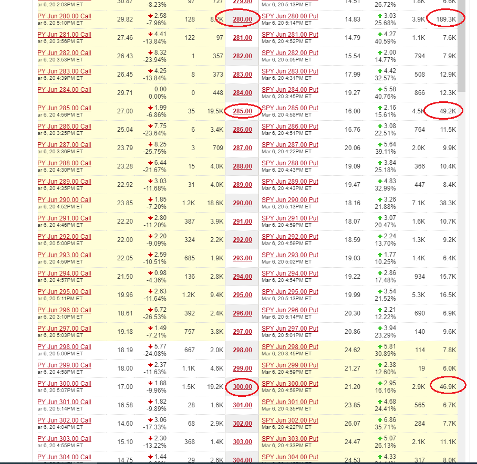
Task: Open the Jun 295.00 Call link
Action: [64, 291]
